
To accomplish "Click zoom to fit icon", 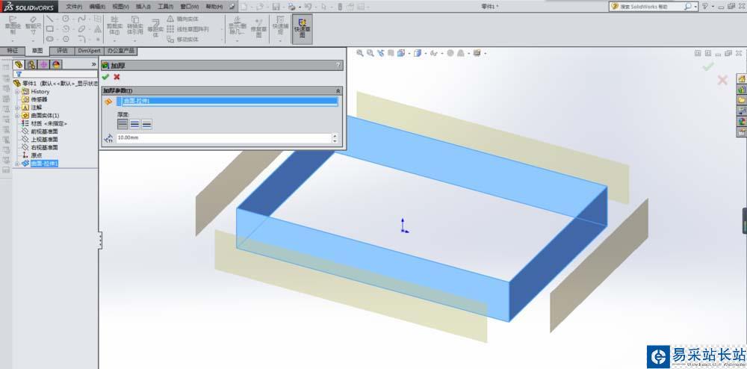I will (x=360, y=53).
